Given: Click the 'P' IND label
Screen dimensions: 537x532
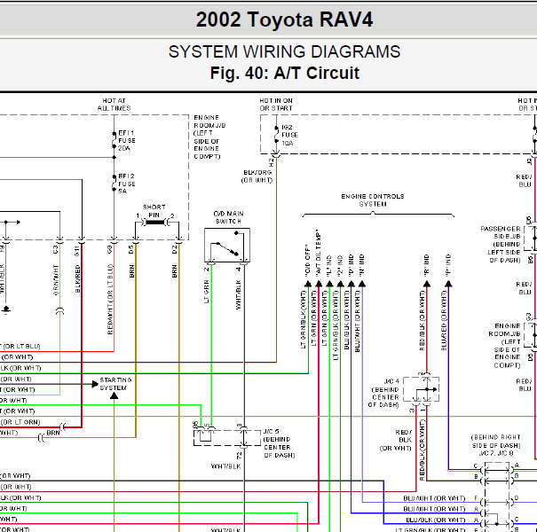Looking at the screenshot, I should pyautogui.click(x=448, y=265).
